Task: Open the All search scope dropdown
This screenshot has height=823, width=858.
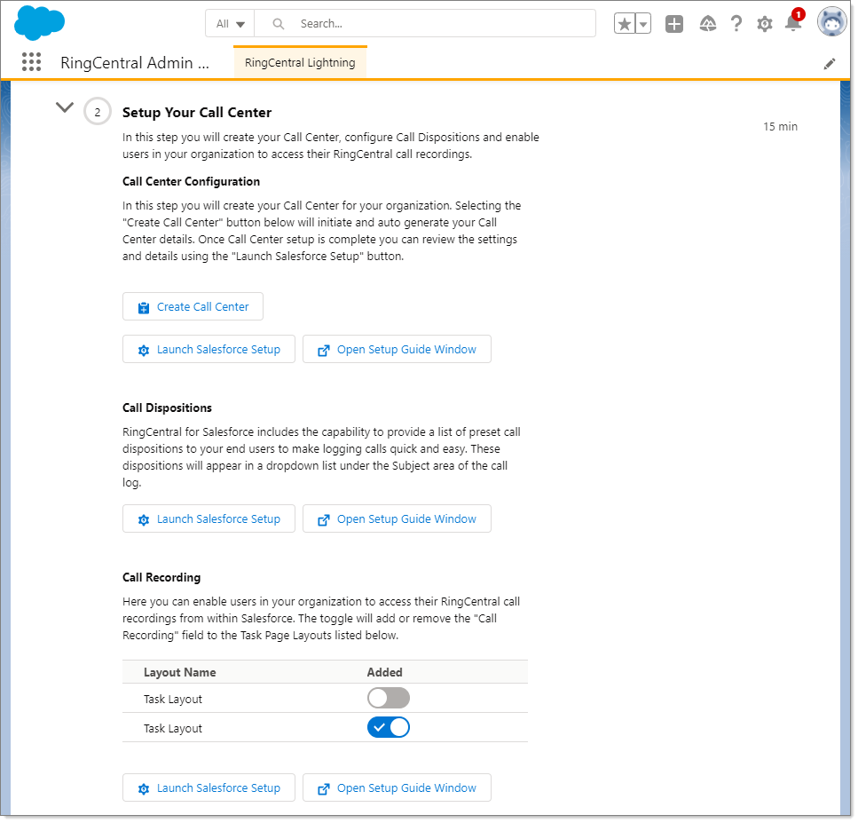Action: (x=230, y=24)
